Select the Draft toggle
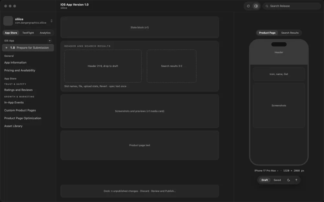 264,180
